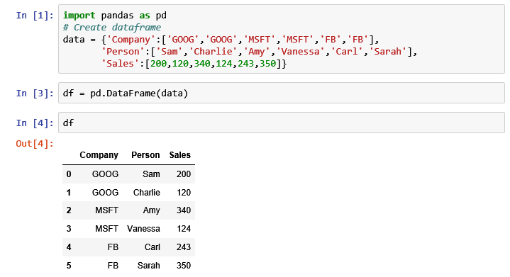Click the row index 5 label
The image size is (510, 277).
(x=69, y=266)
